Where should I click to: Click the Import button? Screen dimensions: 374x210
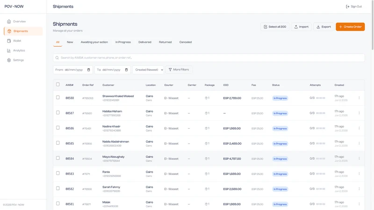301,27
